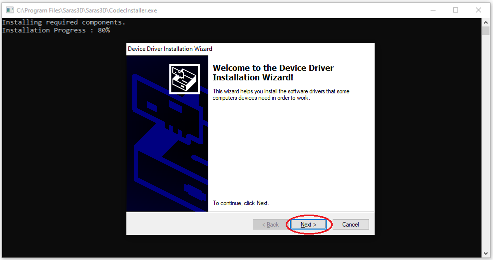The width and height of the screenshot is (493, 260).
Task: Click the console vertical scrollbar thumb
Action: click(x=486, y=31)
